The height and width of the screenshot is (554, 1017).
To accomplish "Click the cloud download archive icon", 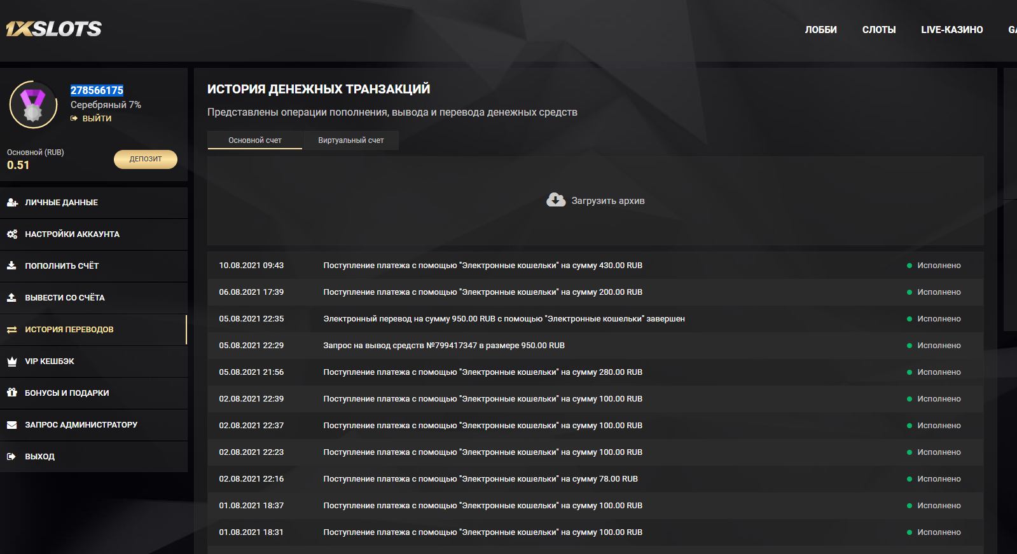I will click(556, 200).
